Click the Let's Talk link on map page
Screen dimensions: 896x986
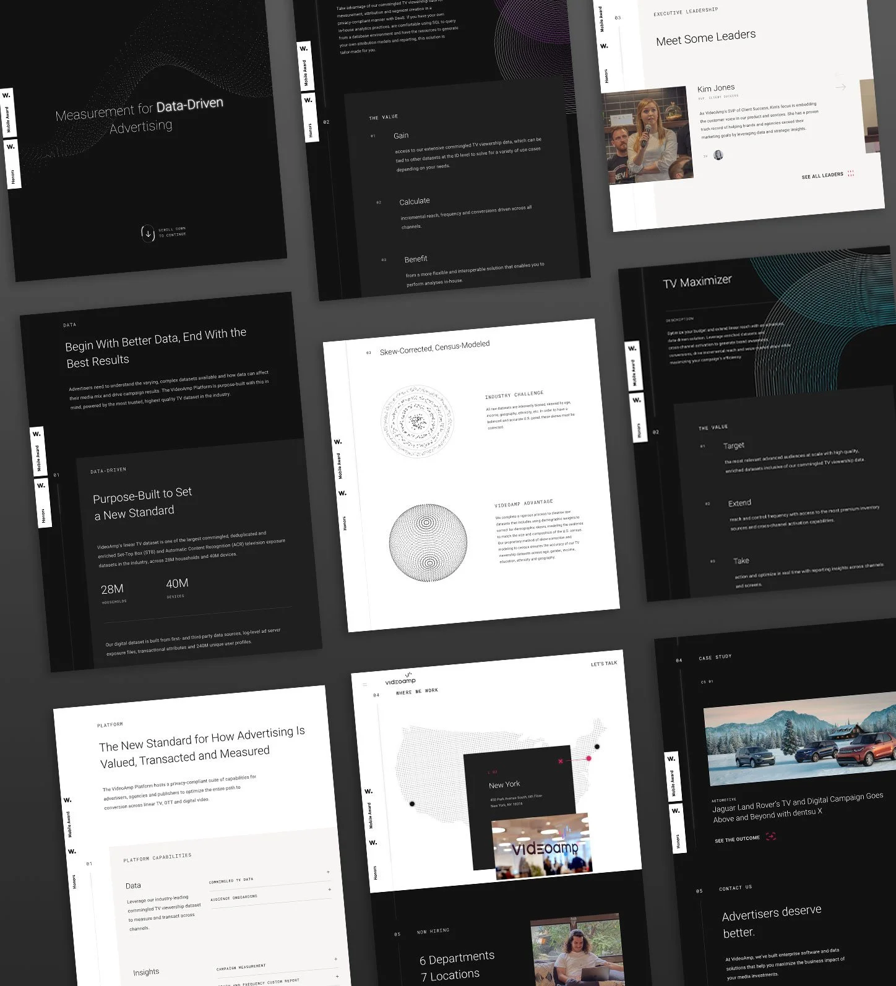604,664
